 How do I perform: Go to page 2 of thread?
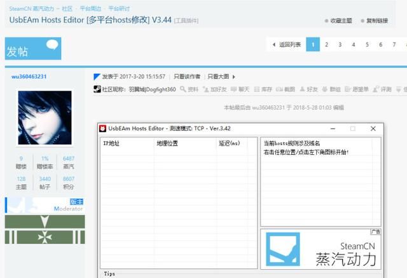click(326, 44)
